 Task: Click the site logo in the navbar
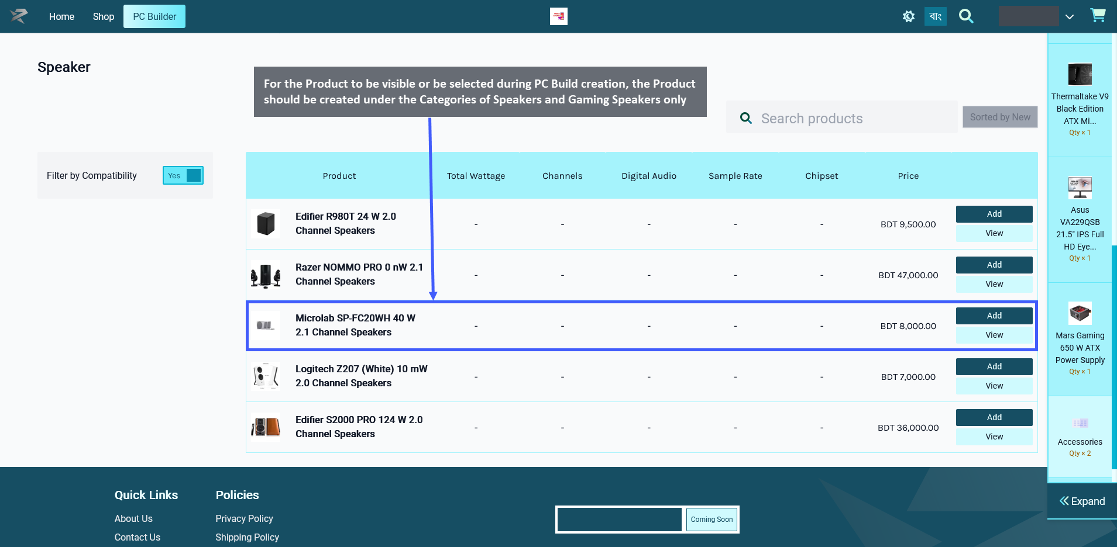point(19,16)
